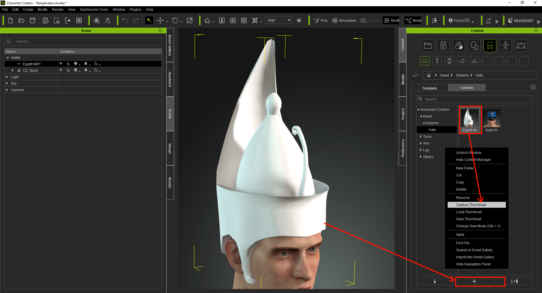The width and height of the screenshot is (542, 293).
Task: Toggle lock icon for CC_Base
Action: pyautogui.click(x=68, y=70)
